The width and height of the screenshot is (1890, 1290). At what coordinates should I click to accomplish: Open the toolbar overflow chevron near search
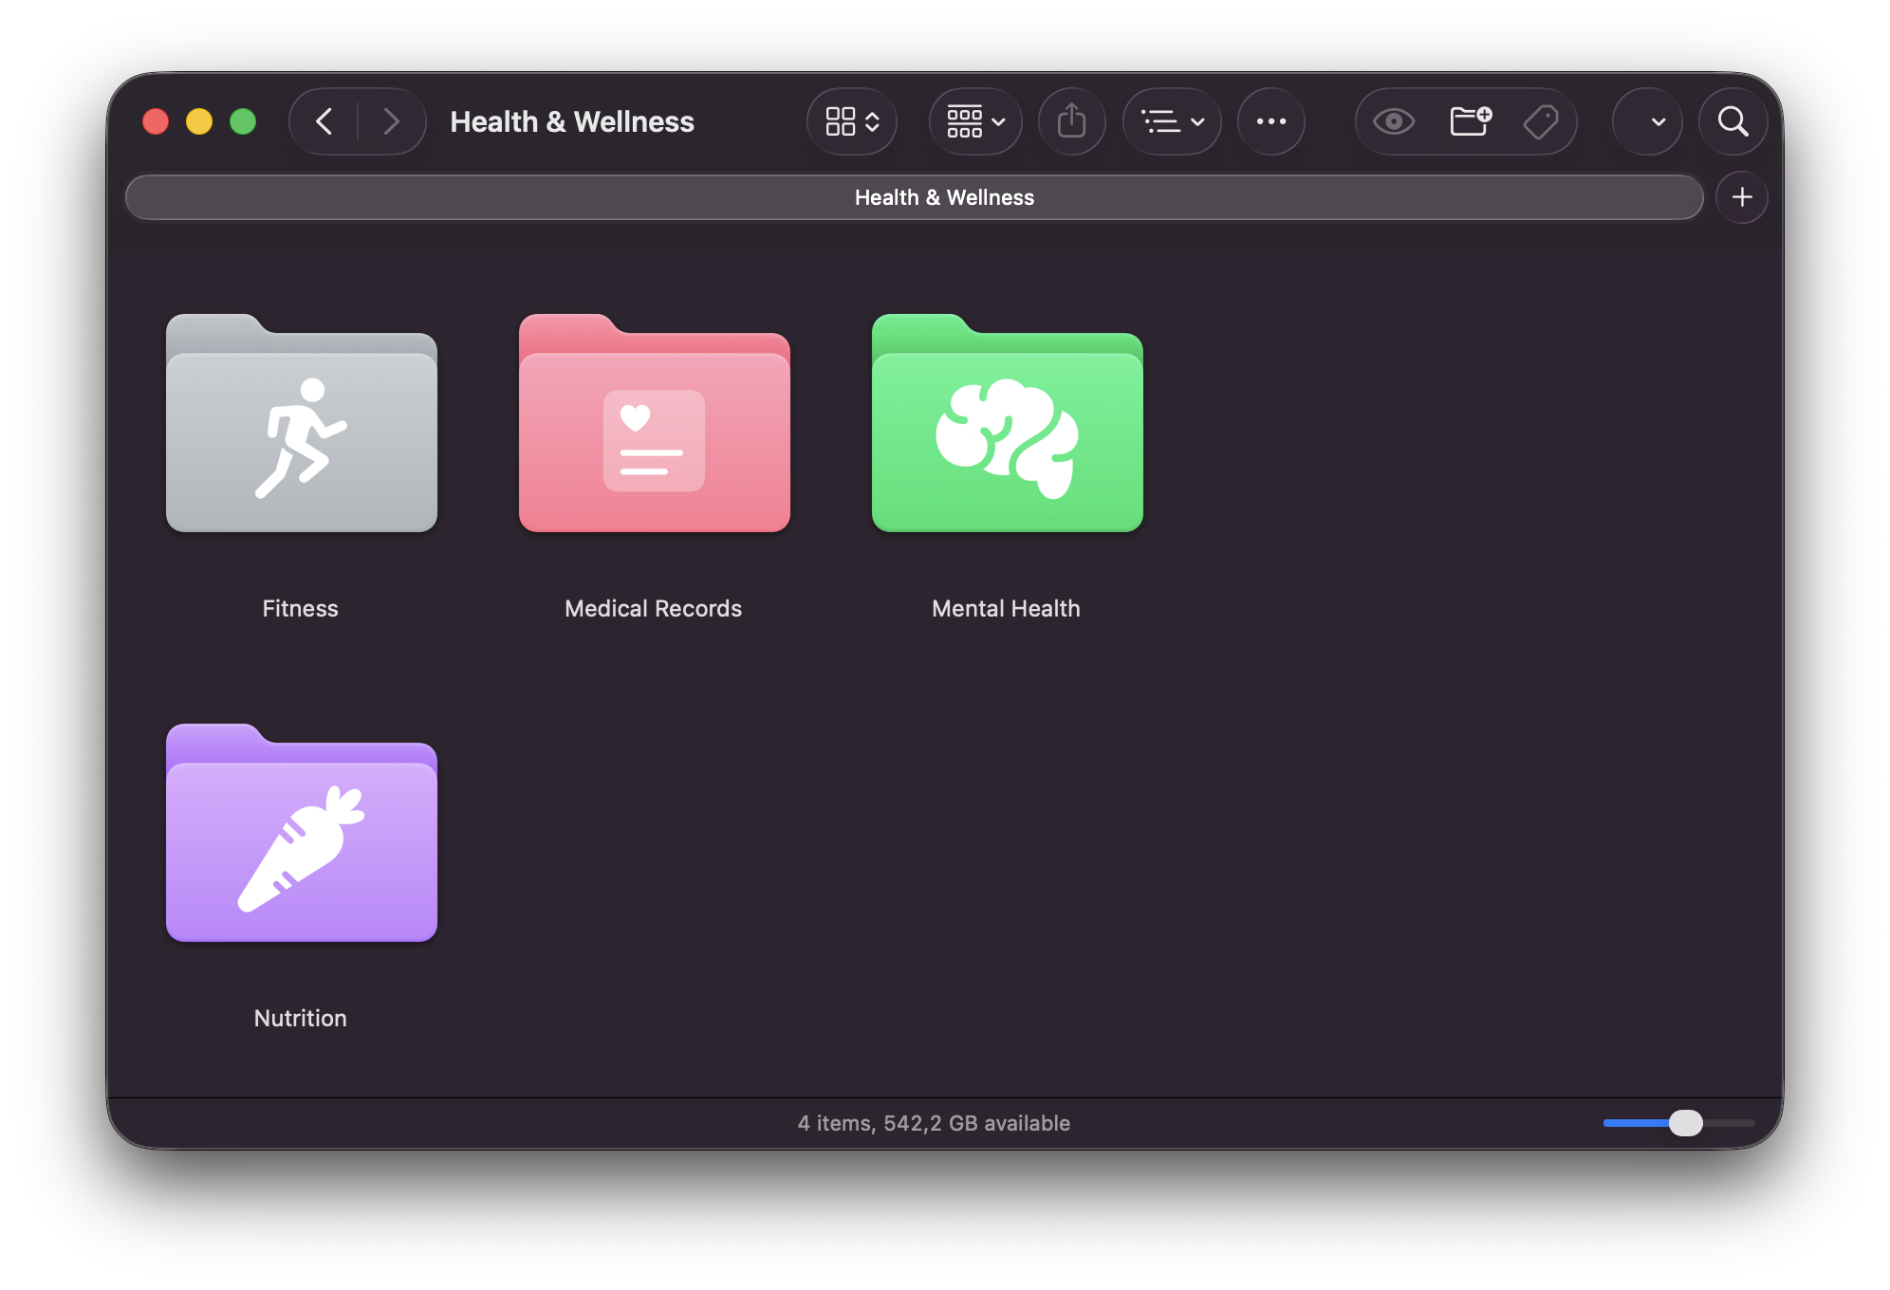(1647, 121)
